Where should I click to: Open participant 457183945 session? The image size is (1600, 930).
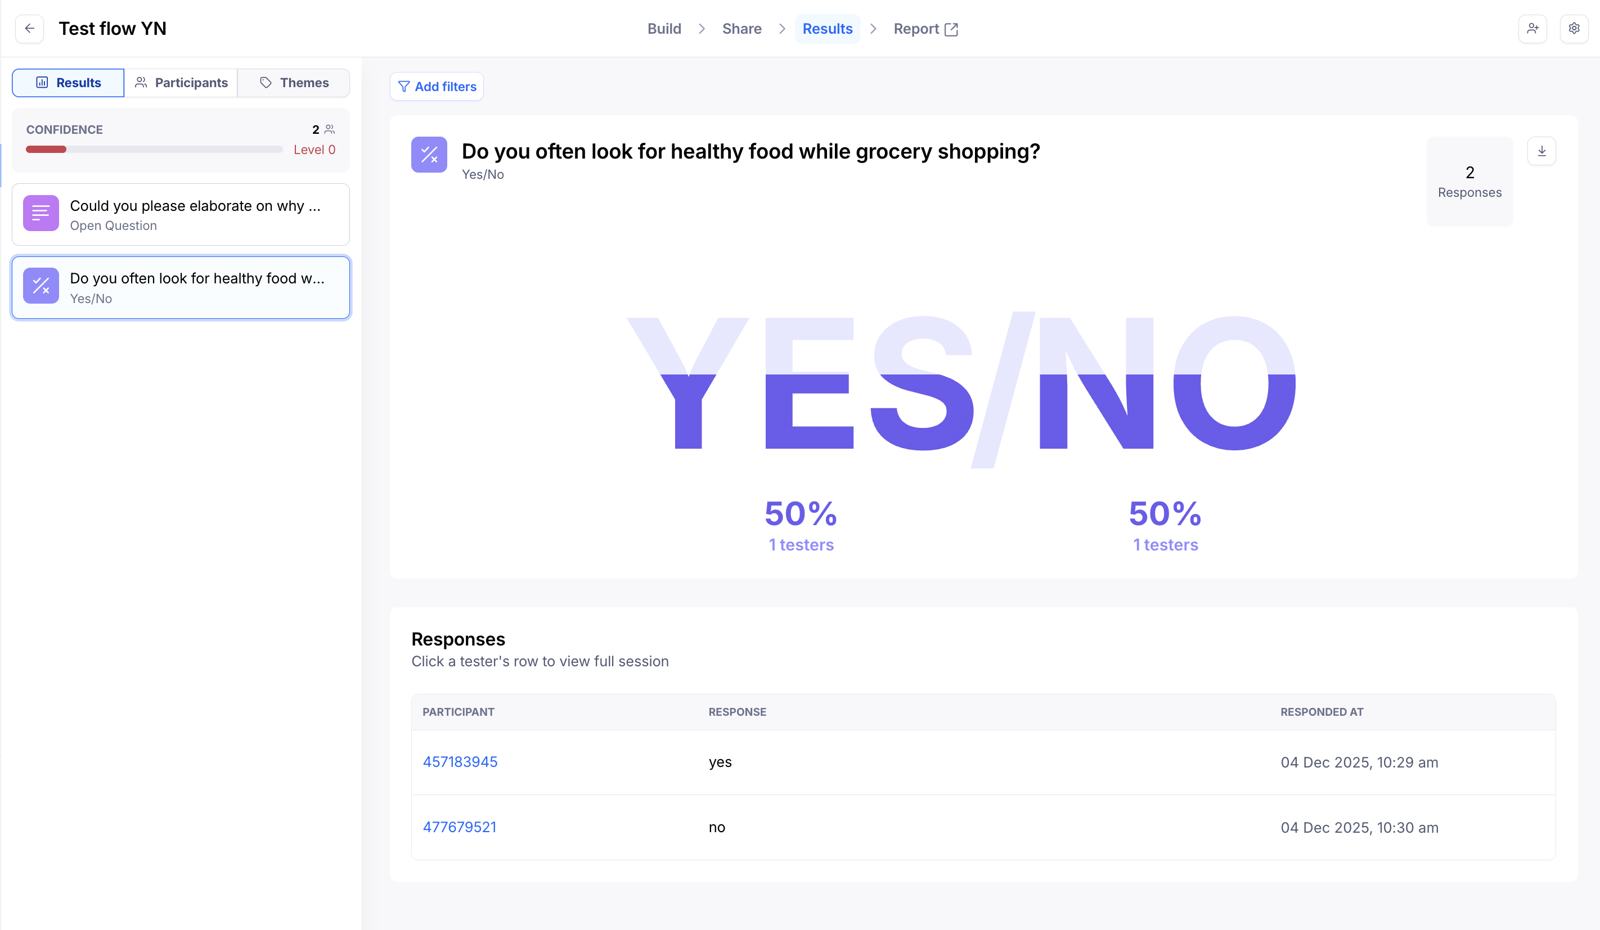coord(460,762)
